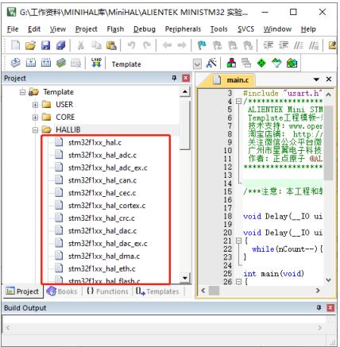Pin the Build Output panel

click(x=319, y=307)
